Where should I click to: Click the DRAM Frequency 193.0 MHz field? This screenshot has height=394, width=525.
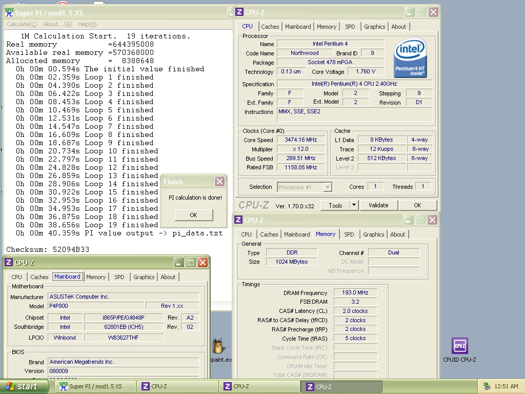click(x=355, y=292)
